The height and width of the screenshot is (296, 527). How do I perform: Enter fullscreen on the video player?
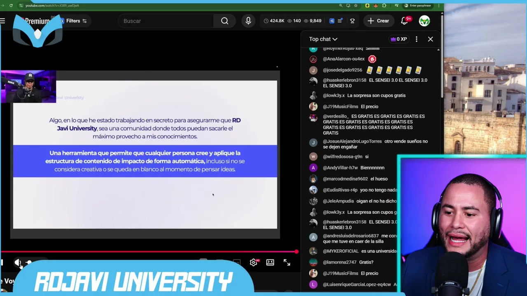click(x=287, y=262)
